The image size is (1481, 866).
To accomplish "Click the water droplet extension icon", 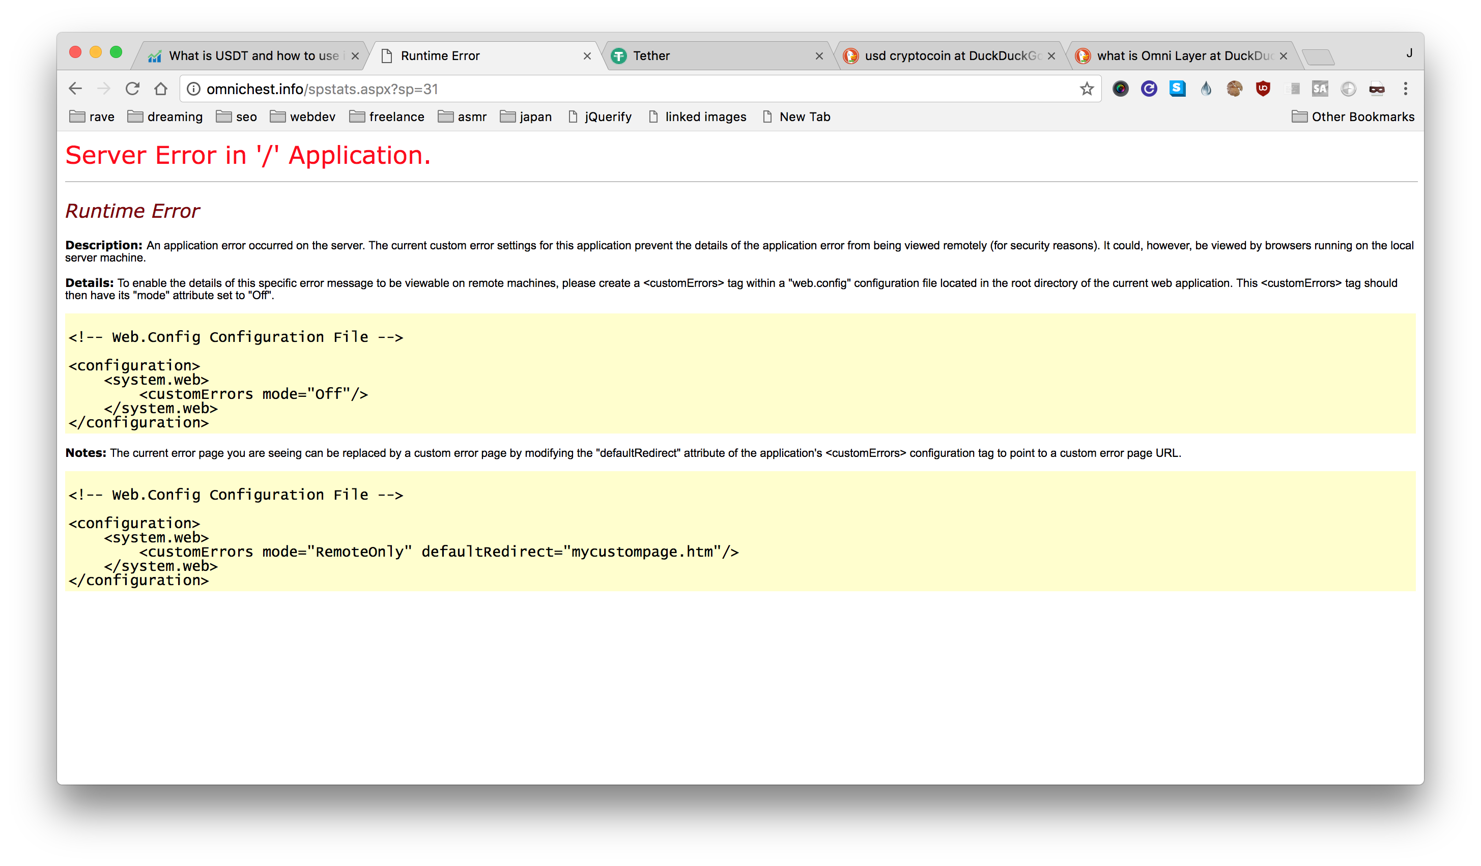I will 1206,89.
